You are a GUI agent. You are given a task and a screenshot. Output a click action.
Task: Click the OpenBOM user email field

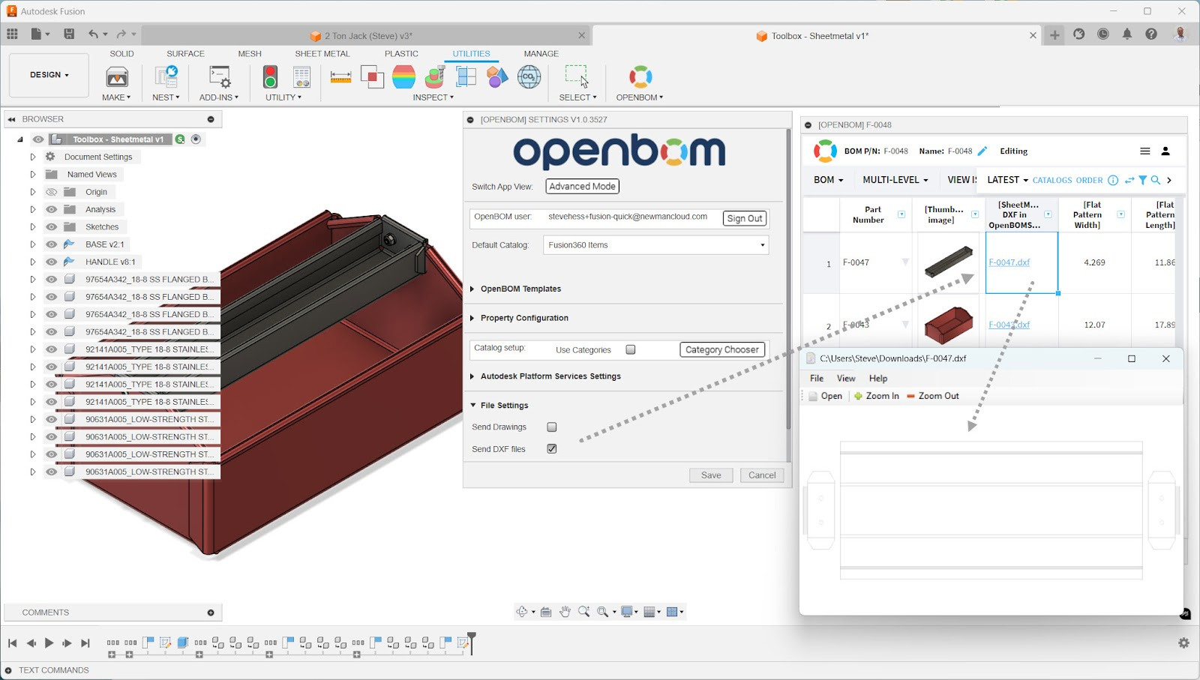628,217
